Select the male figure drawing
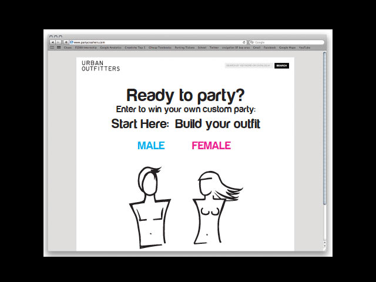Screen dimensions: 376x282 (x=147, y=206)
